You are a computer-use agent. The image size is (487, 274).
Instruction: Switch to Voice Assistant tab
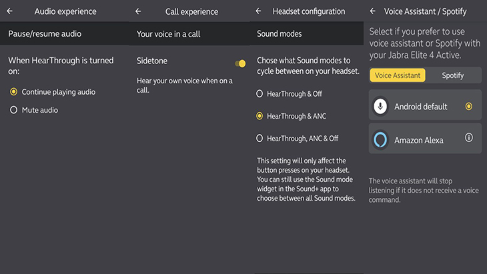click(x=398, y=75)
